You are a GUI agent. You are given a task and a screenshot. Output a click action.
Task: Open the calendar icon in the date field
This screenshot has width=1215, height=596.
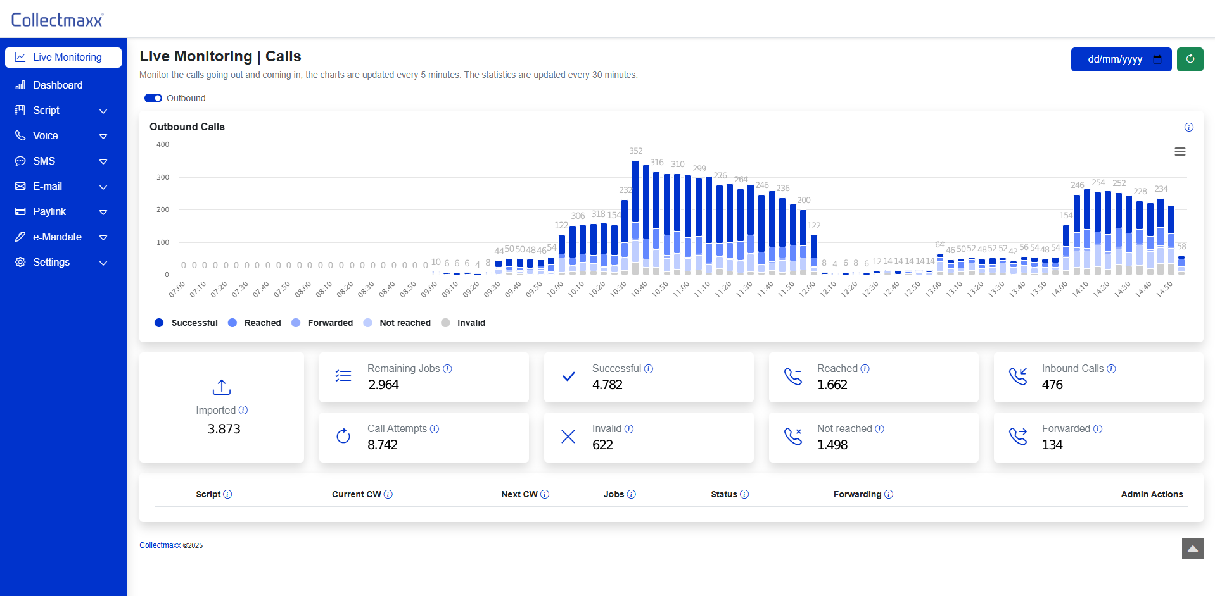tap(1157, 59)
